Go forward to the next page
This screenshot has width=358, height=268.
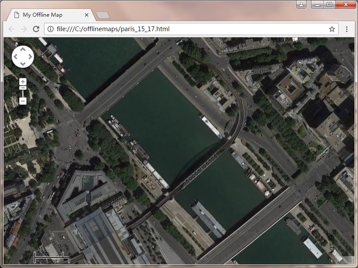click(24, 29)
